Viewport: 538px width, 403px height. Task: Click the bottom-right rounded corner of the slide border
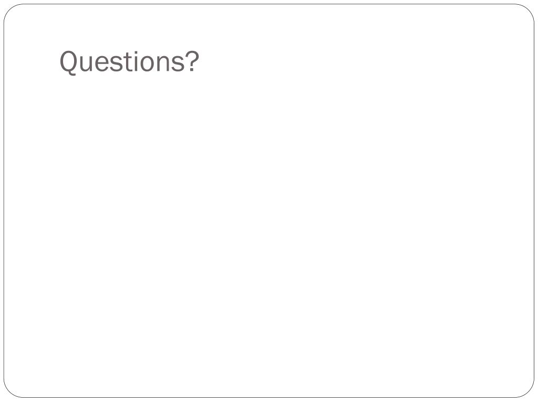529,391
